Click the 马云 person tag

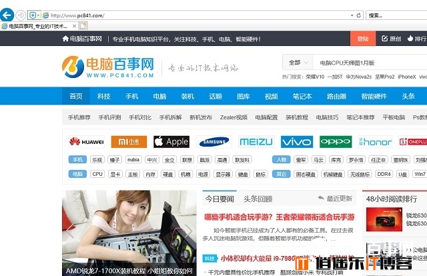(x=318, y=160)
